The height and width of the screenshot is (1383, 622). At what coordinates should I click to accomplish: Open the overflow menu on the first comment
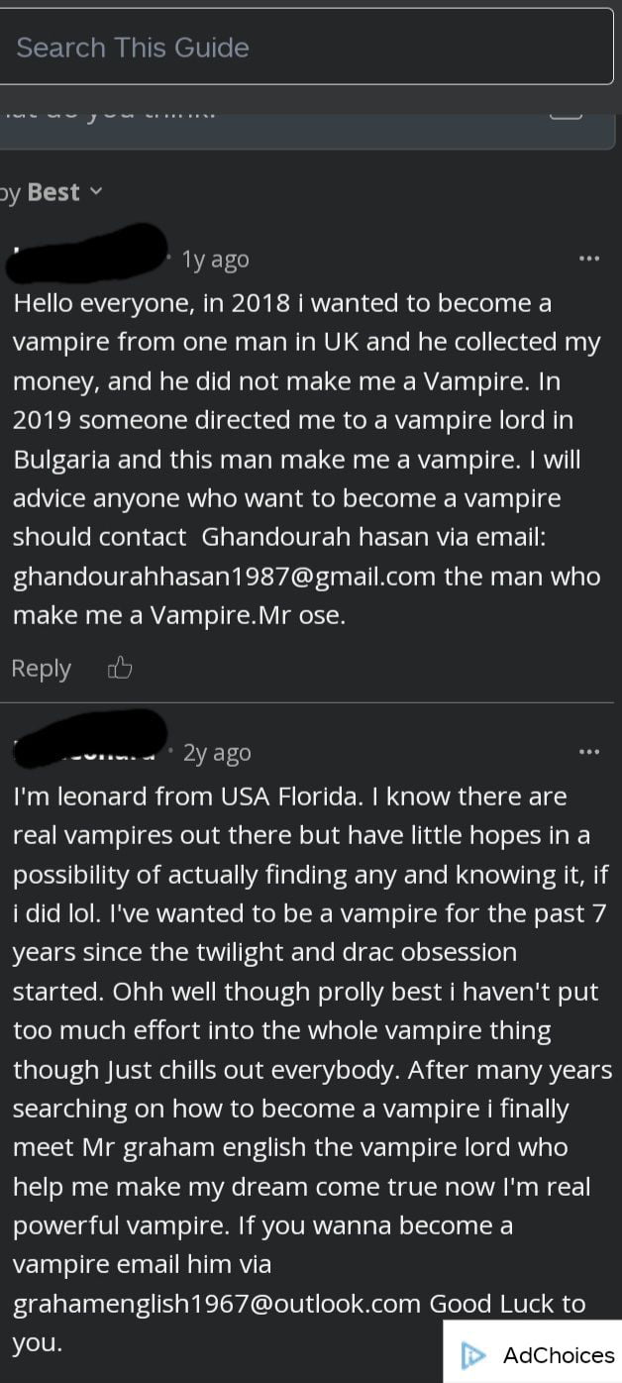(x=590, y=258)
